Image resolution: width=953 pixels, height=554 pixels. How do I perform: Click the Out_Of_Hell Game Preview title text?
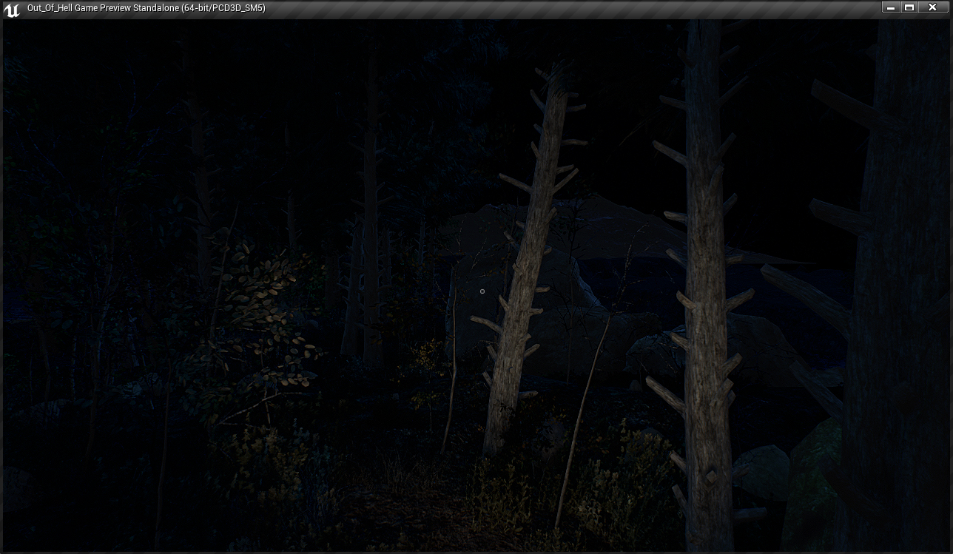click(146, 8)
